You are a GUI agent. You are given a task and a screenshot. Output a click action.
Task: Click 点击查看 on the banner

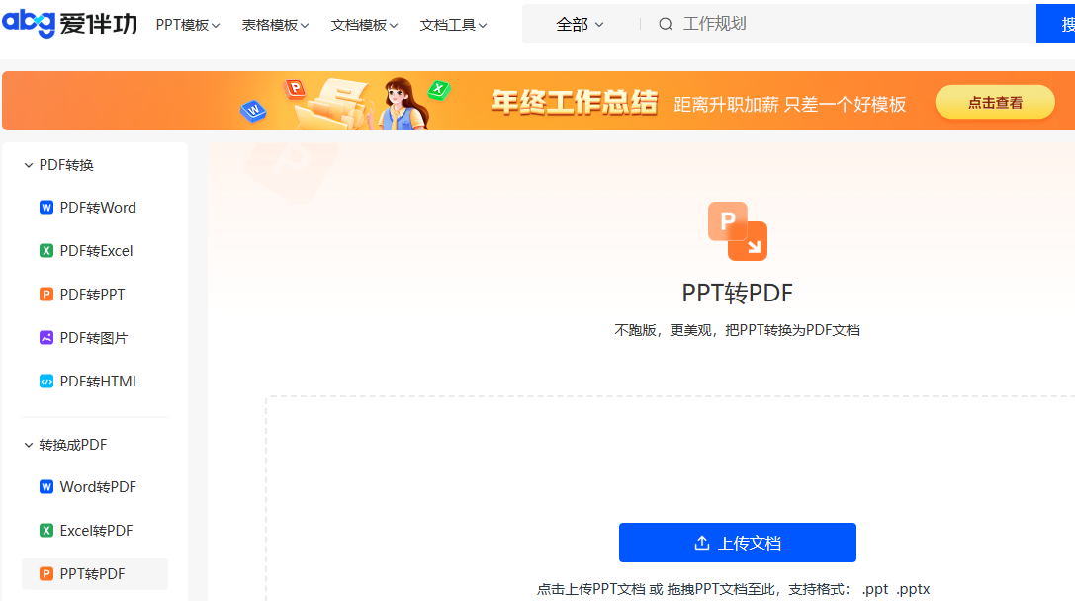pyautogui.click(x=995, y=101)
